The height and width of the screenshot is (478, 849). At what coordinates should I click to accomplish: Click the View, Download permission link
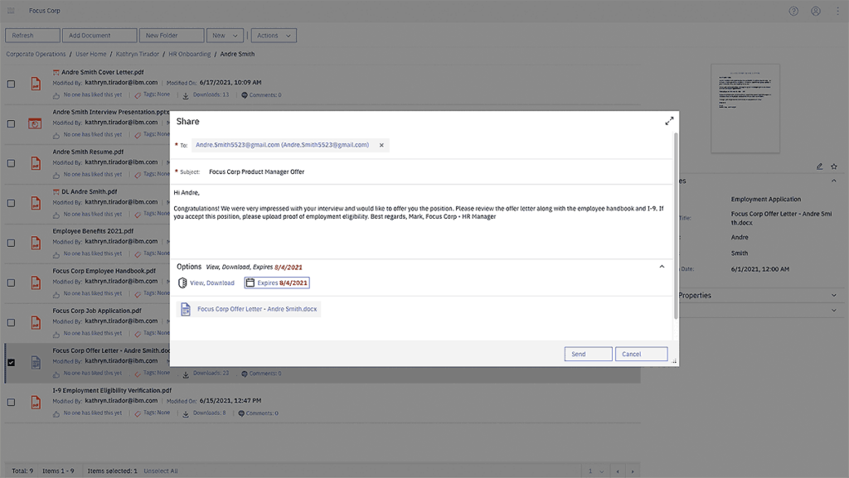212,282
